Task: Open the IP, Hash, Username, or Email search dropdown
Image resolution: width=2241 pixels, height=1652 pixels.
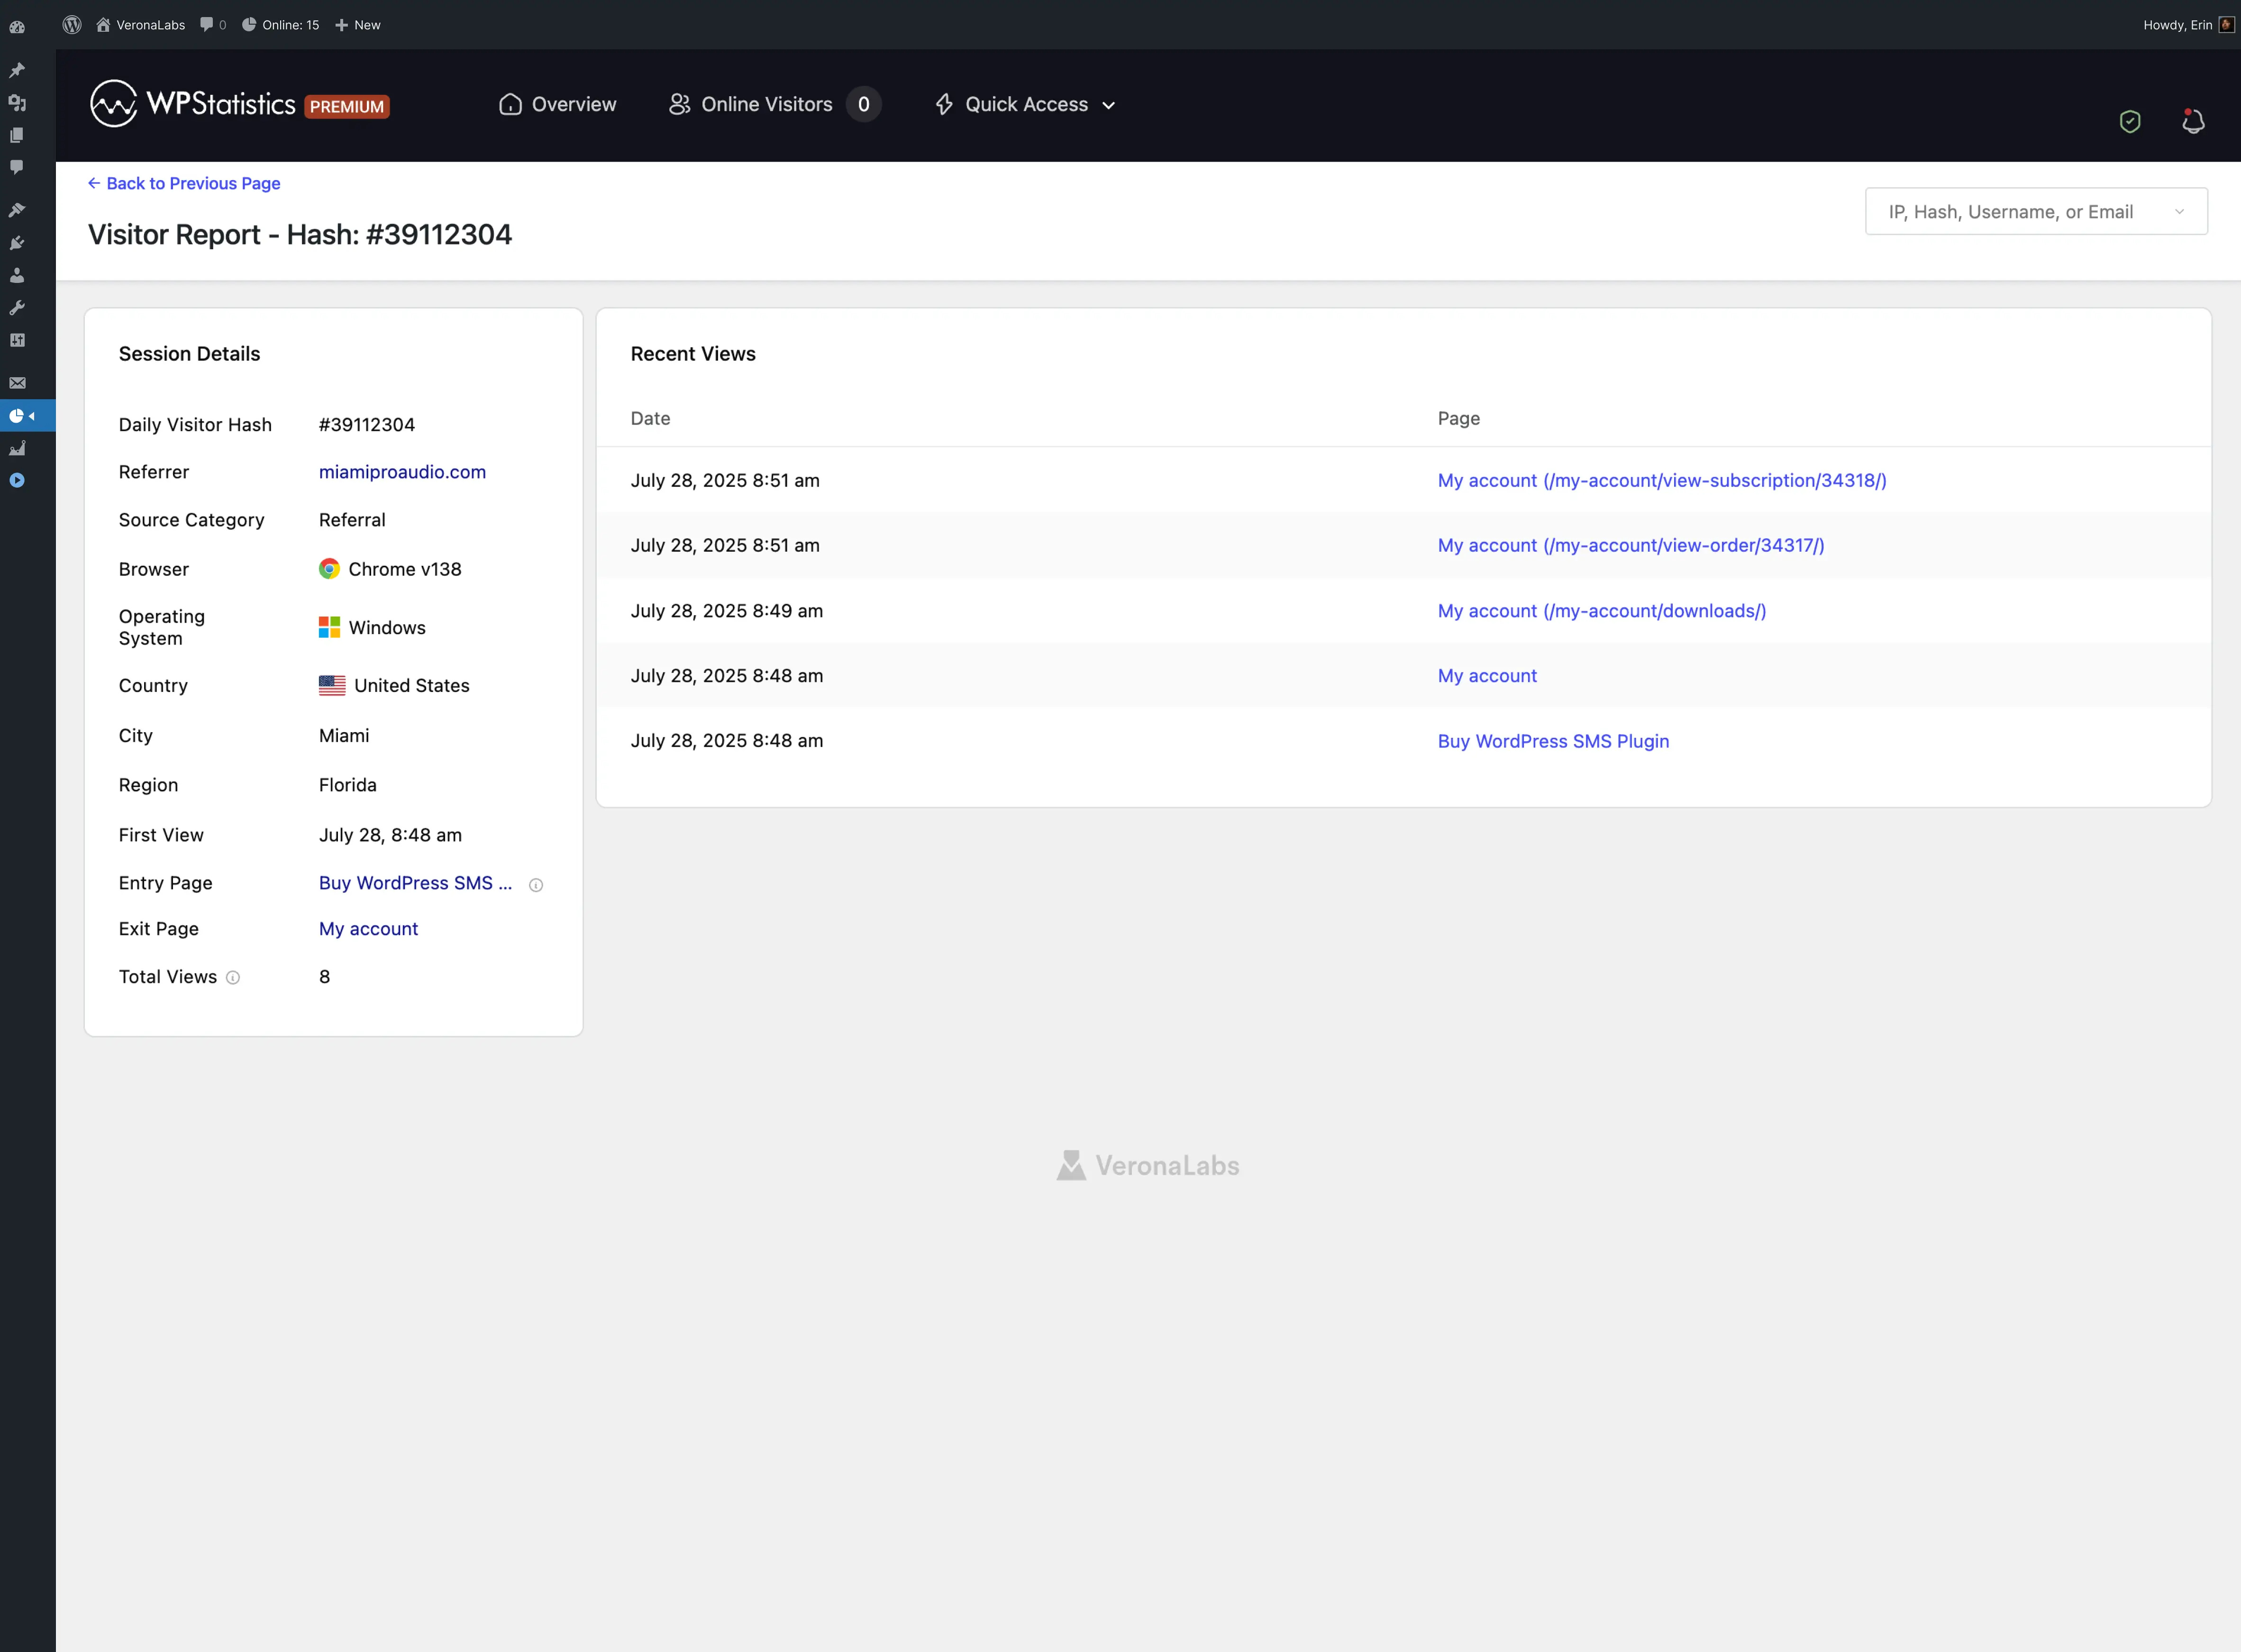Action: [x=2035, y=211]
